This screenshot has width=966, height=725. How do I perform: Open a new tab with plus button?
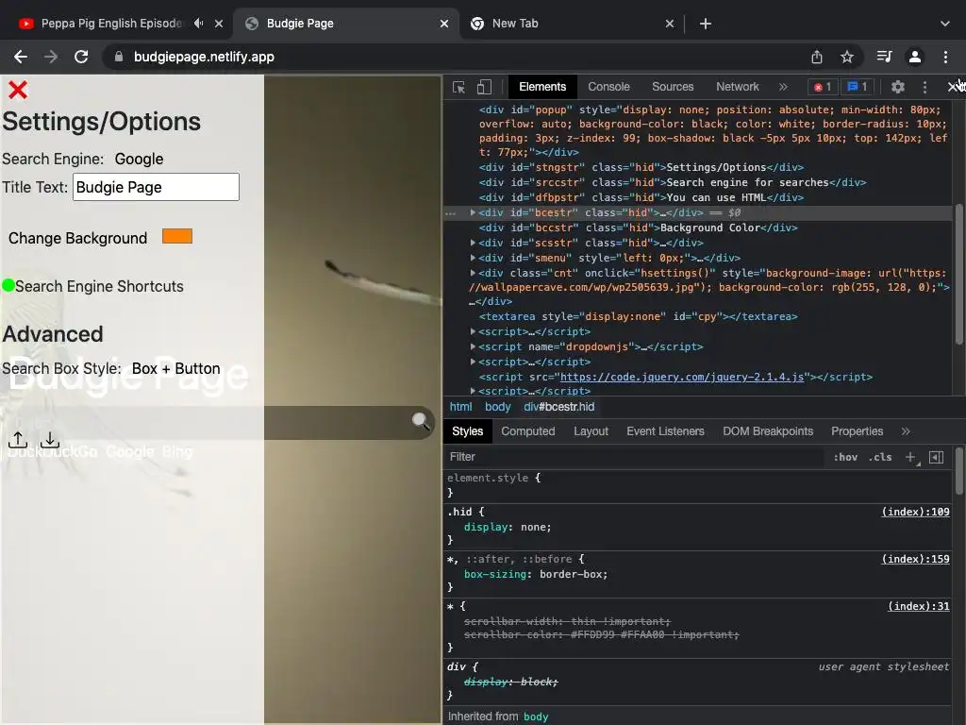[x=706, y=24]
